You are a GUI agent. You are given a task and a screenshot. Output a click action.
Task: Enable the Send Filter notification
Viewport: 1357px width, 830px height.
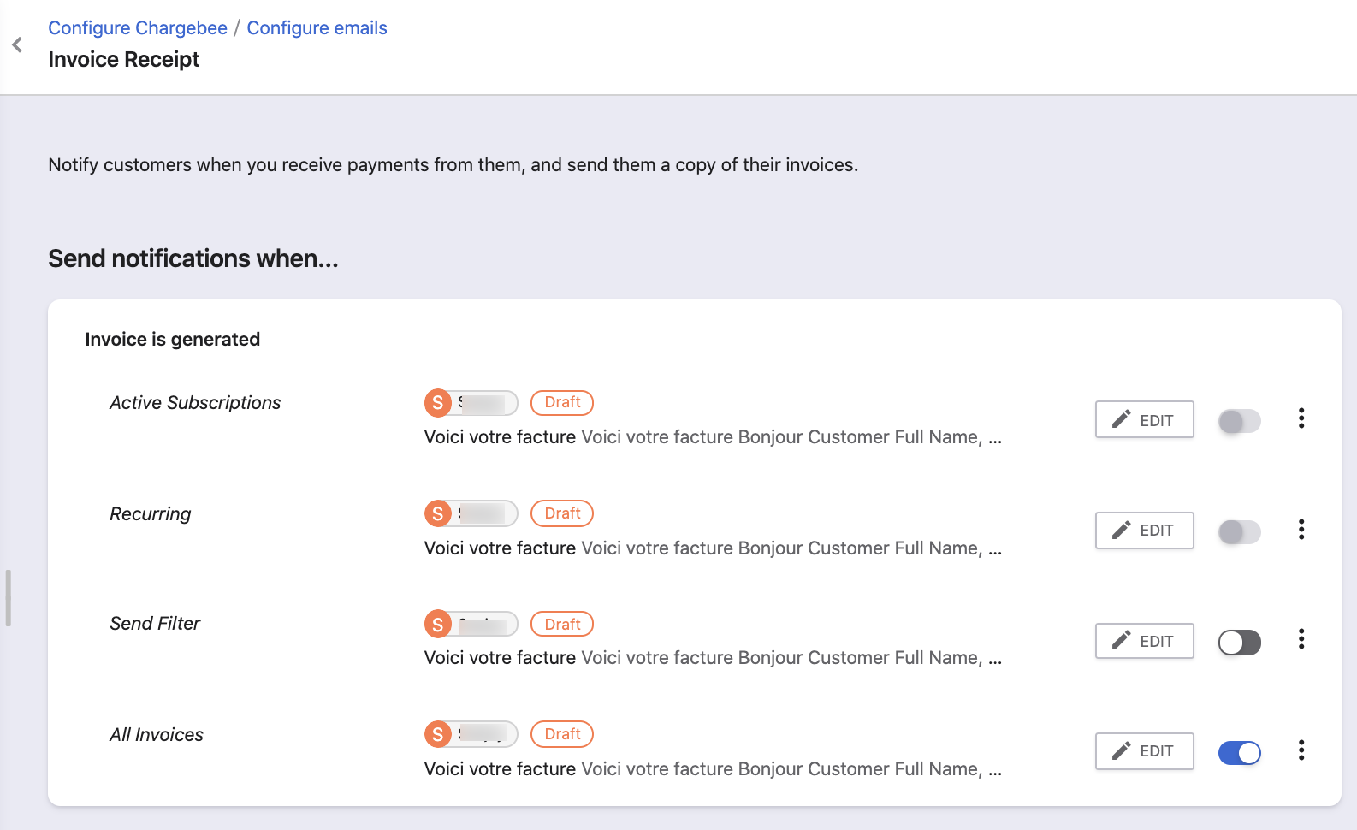pos(1239,643)
